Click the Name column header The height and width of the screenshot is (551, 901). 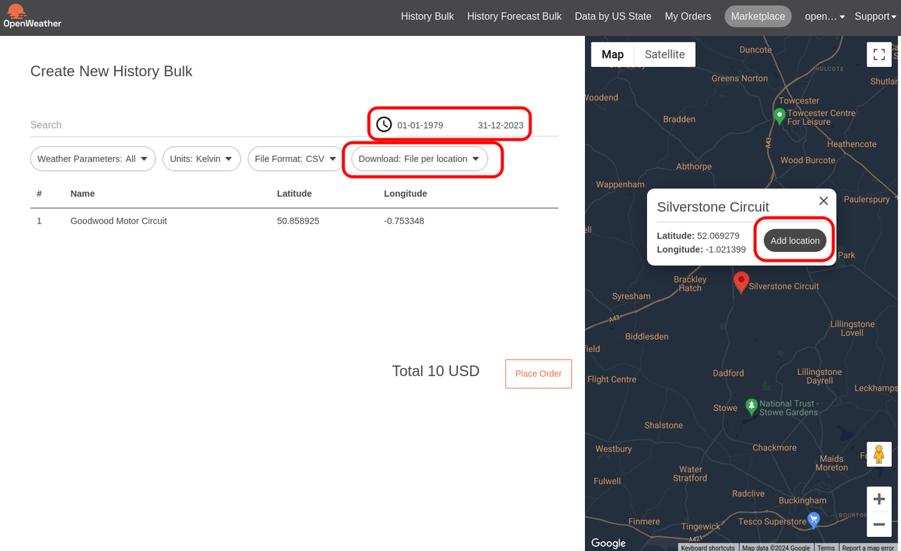click(82, 194)
